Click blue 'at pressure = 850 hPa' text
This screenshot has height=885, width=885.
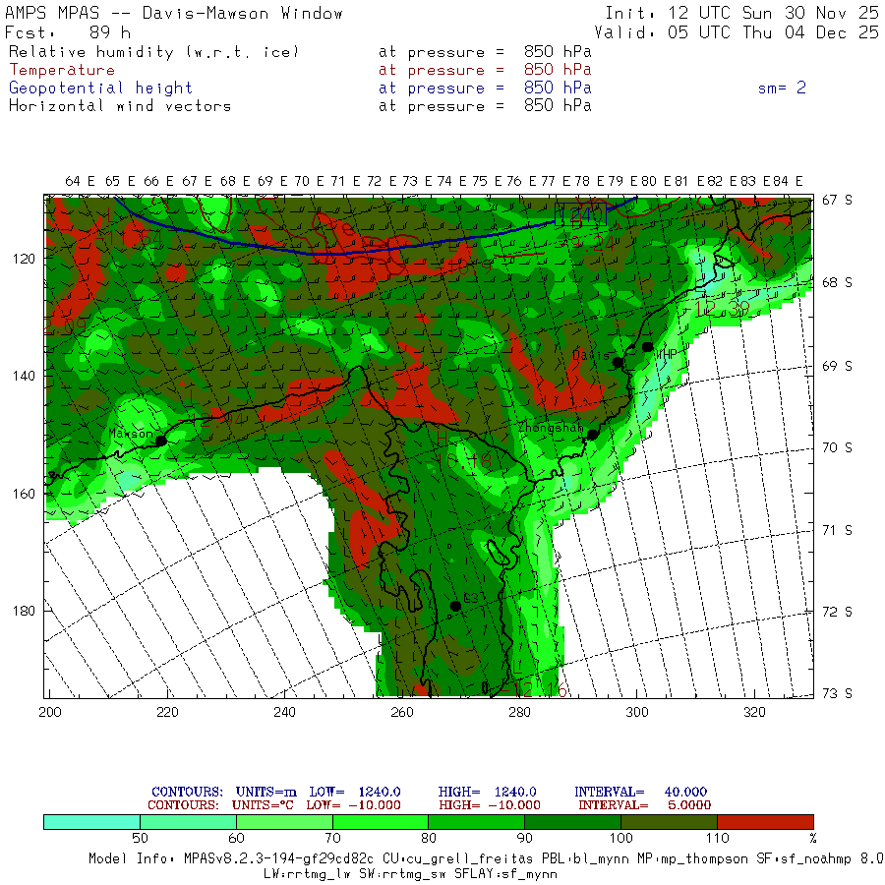(x=485, y=88)
